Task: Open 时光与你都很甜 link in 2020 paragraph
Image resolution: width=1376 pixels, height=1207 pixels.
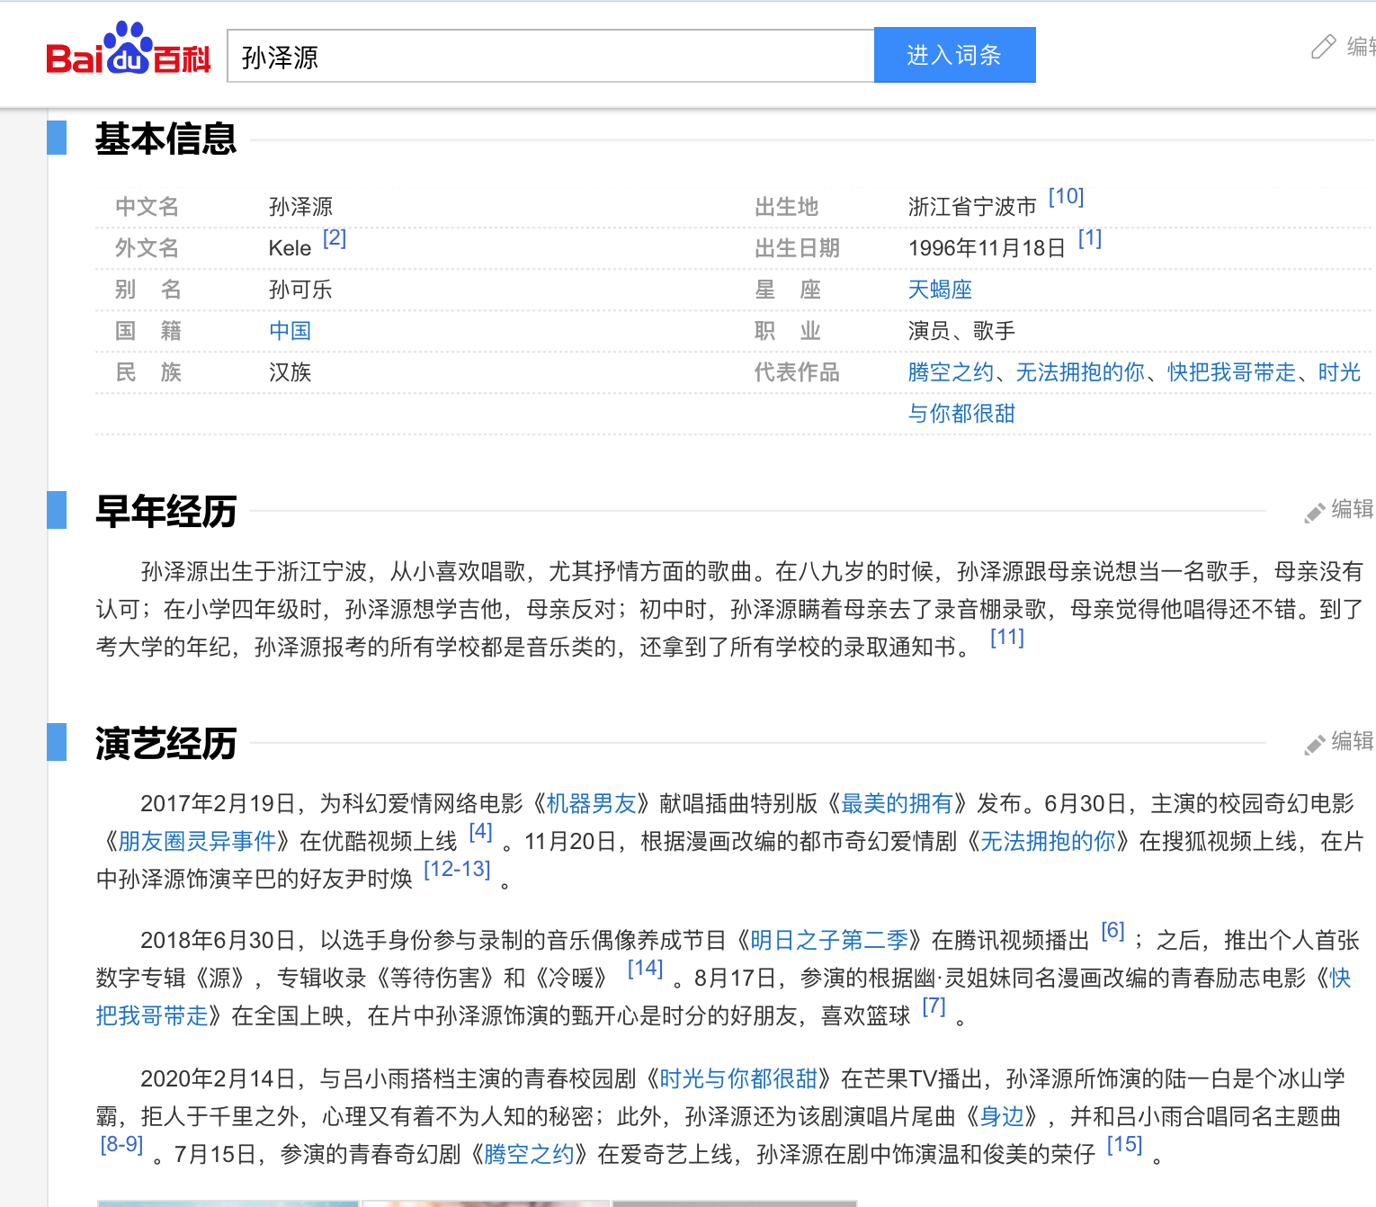Action: pos(738,1078)
